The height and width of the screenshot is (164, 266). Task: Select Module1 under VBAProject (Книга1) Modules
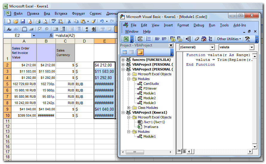[x=149, y=136]
